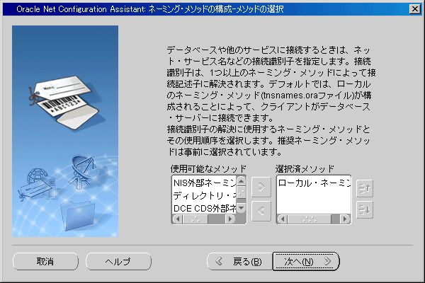Open help with the ヘルプ button
Image resolution: width=425 pixels, height=283 pixels.
pos(118,261)
